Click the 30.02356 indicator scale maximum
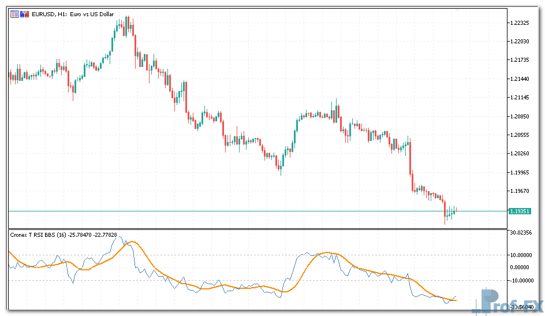Viewport: 545px width, 316px height. click(522, 232)
